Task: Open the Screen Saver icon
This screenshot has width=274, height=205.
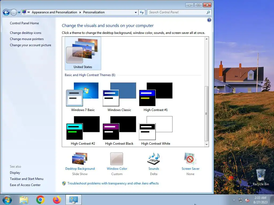Action: tap(190, 159)
